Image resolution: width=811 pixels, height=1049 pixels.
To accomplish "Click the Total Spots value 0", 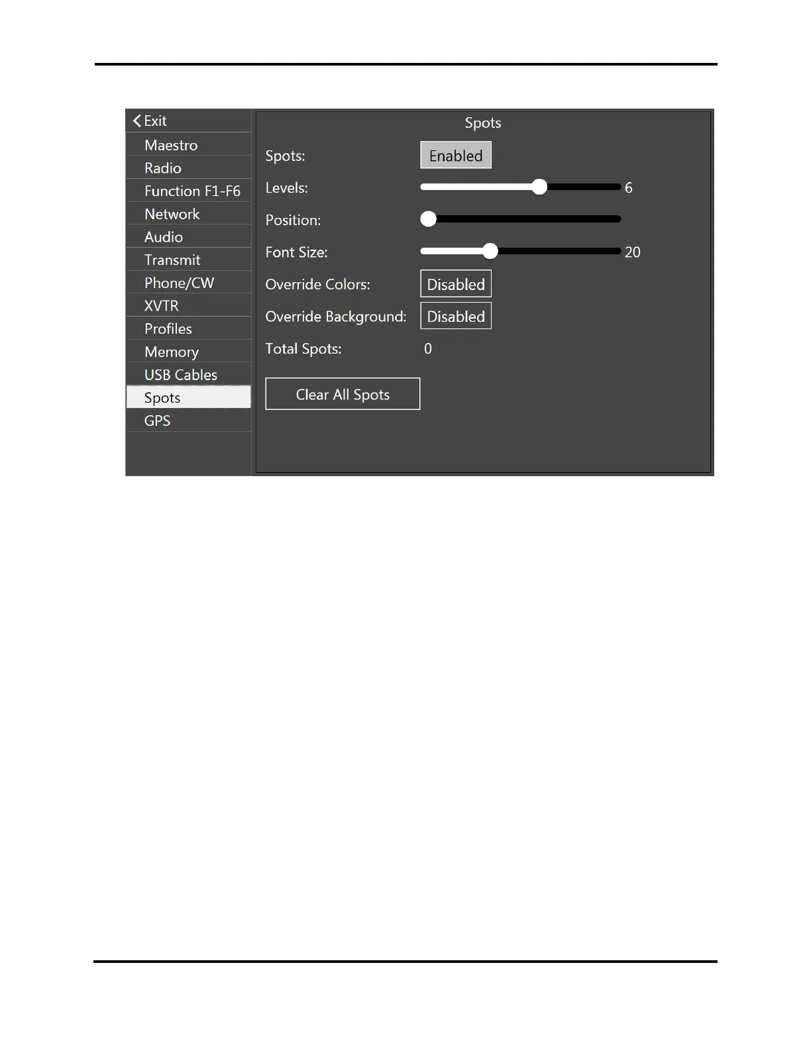I will click(428, 348).
